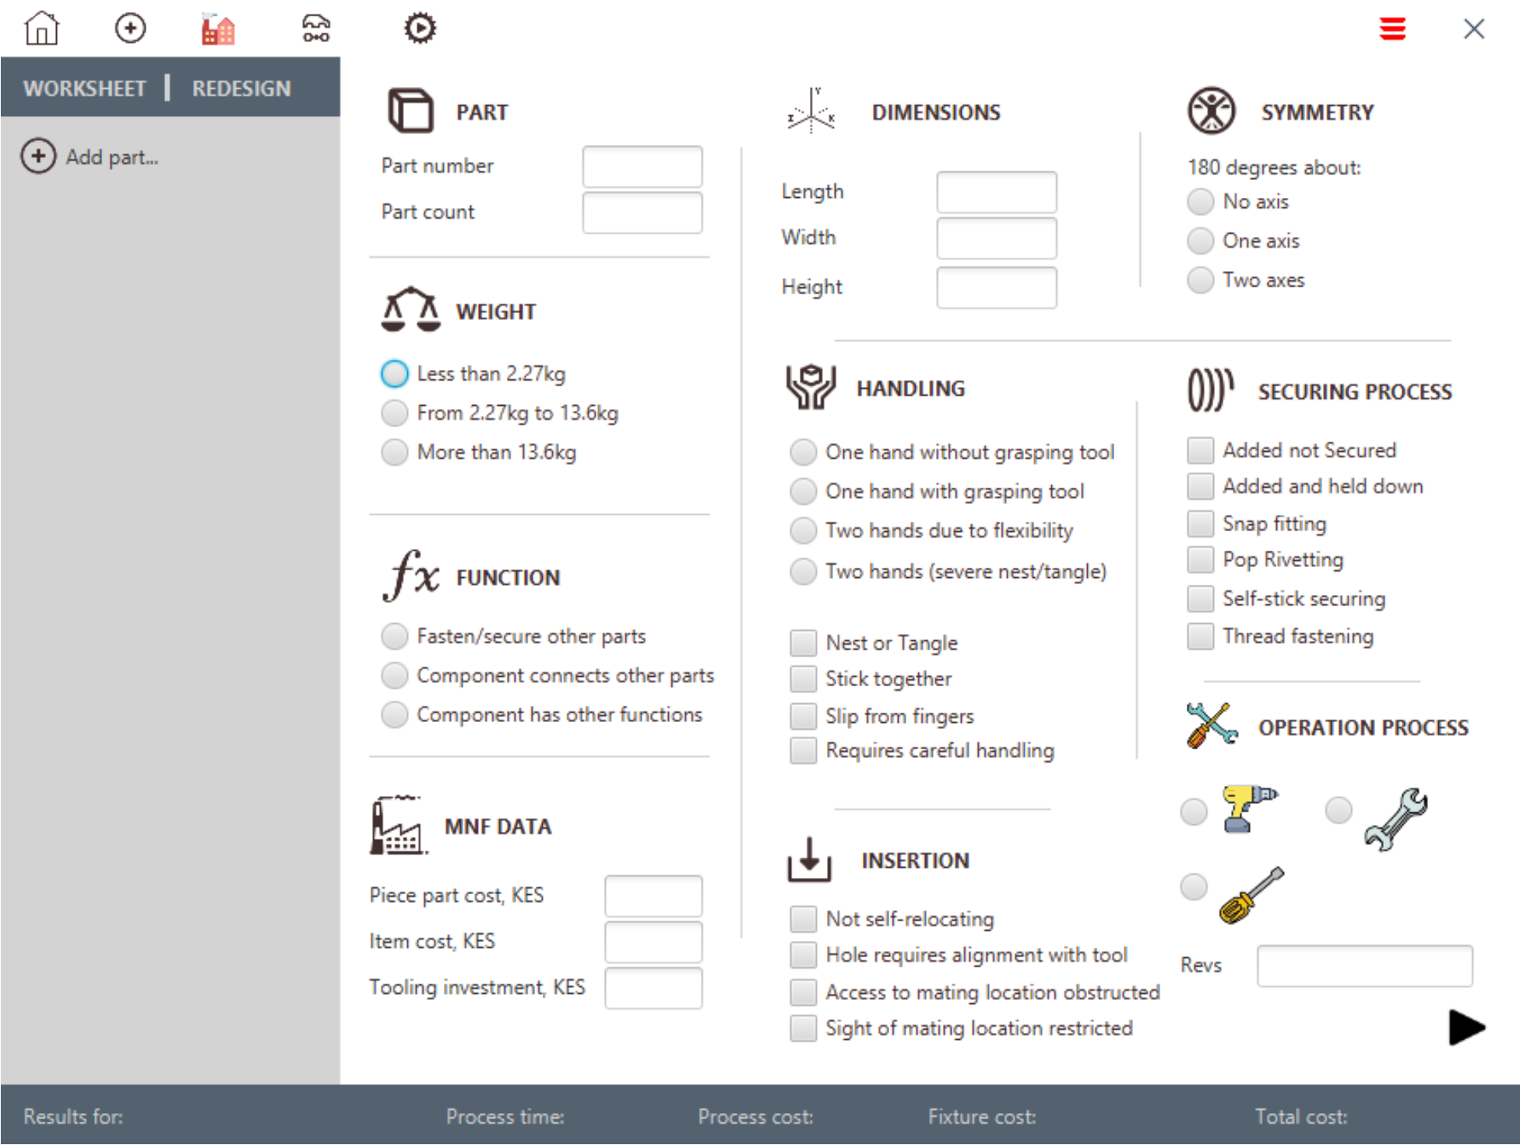Check the Snap fitting option
This screenshot has height=1145, width=1520.
pyautogui.click(x=1200, y=523)
